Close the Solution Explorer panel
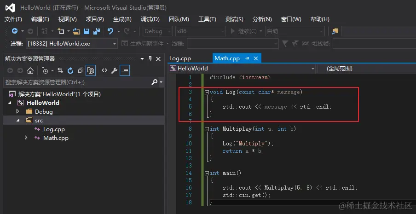The height and width of the screenshot is (214, 416). tap(158, 59)
